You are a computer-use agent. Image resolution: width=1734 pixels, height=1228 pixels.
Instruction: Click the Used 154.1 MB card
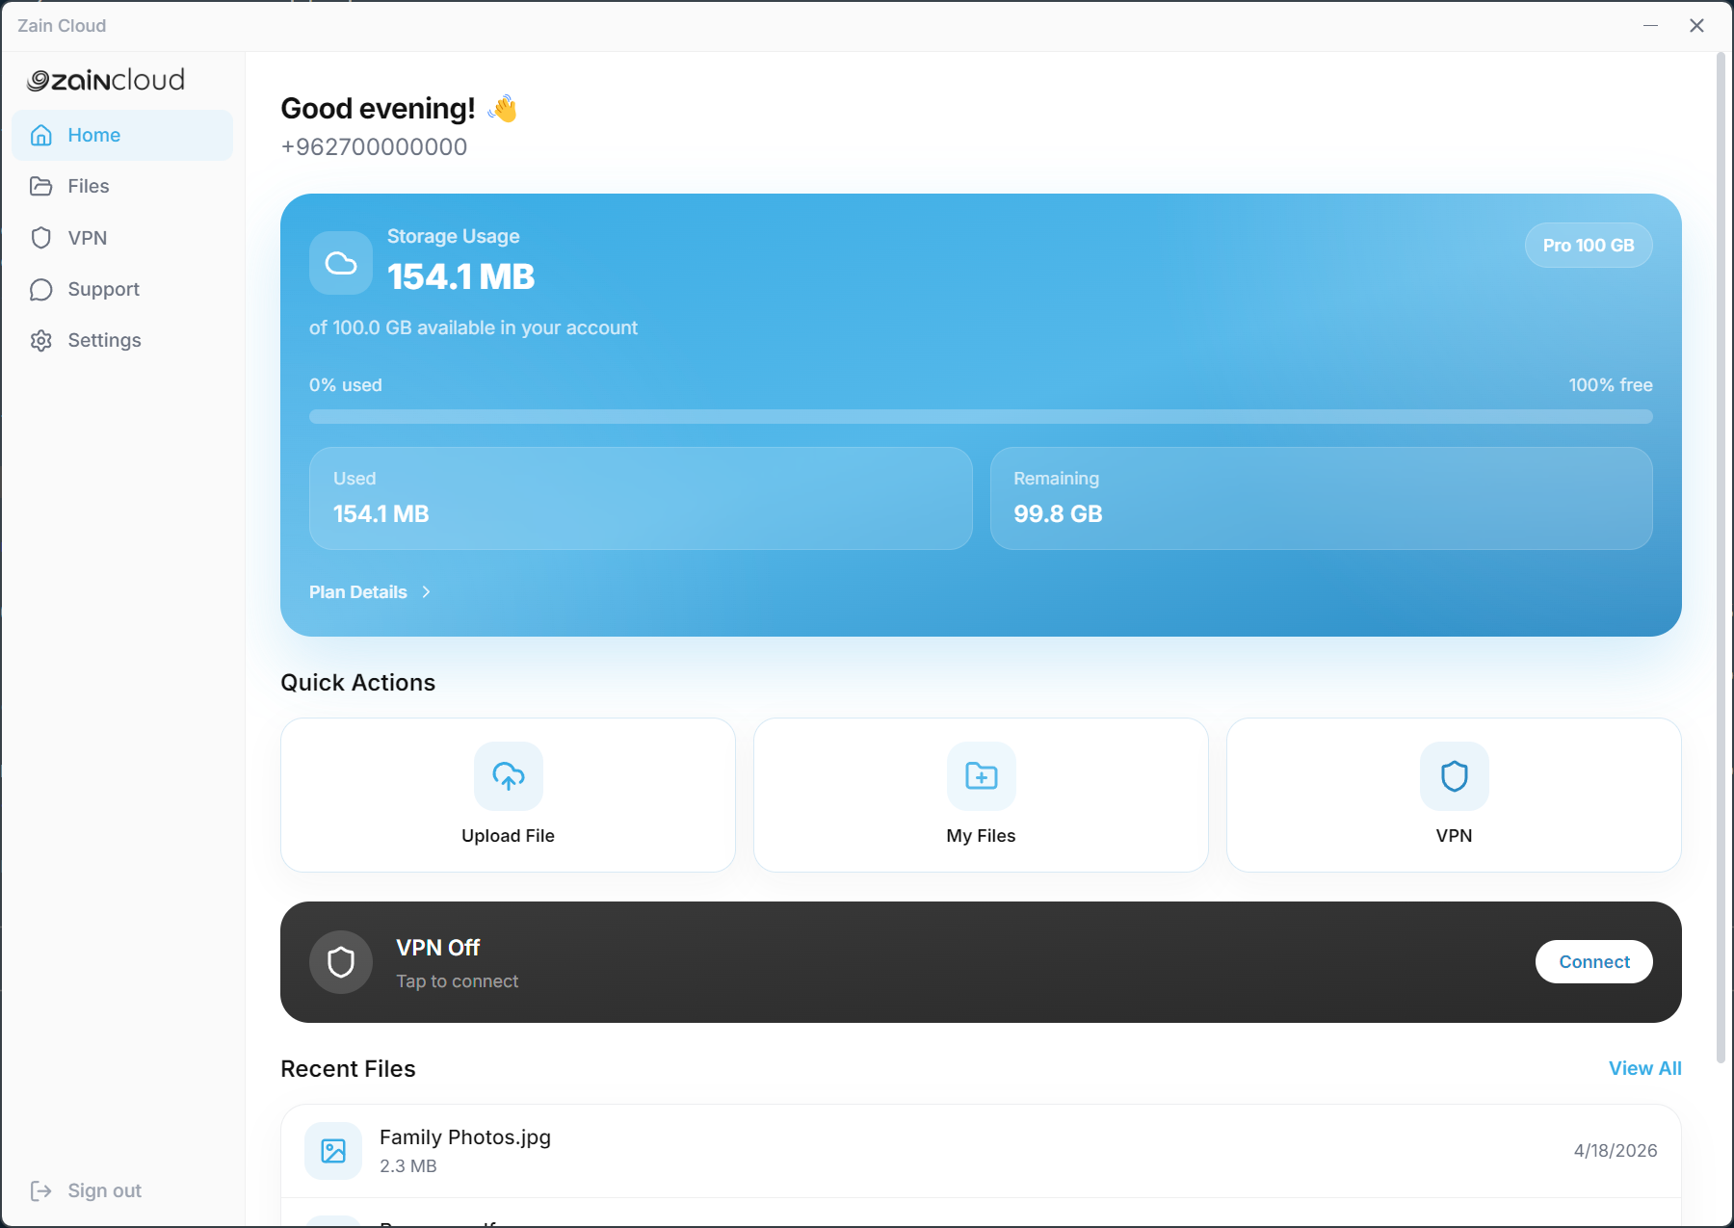pos(641,498)
